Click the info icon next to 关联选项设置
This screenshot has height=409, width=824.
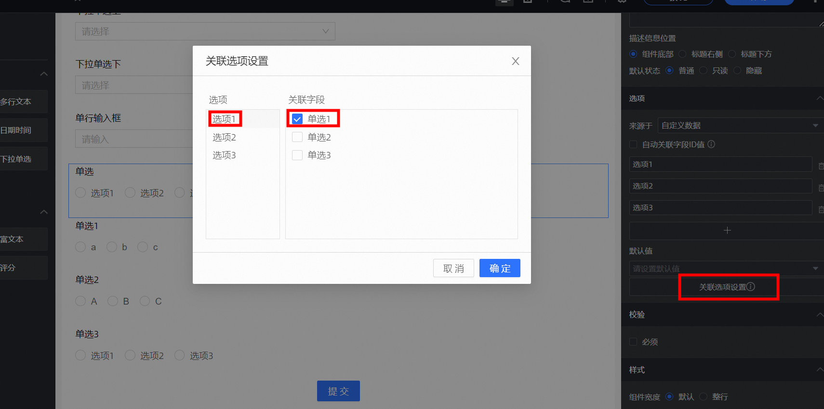click(751, 287)
